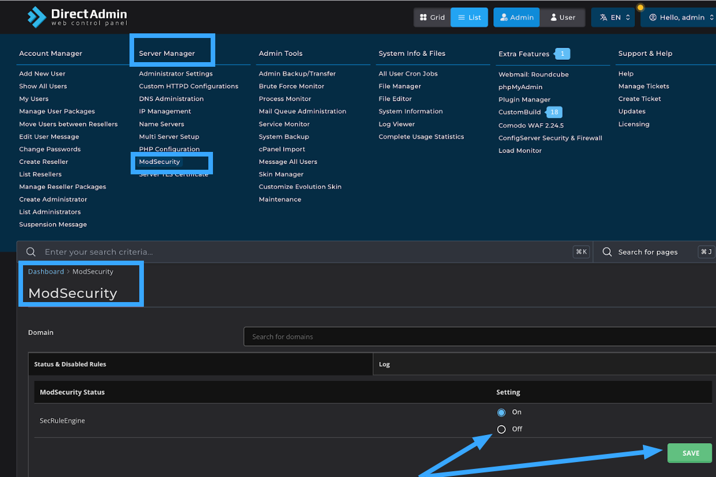Open the Support & Help menu heading

645,54
